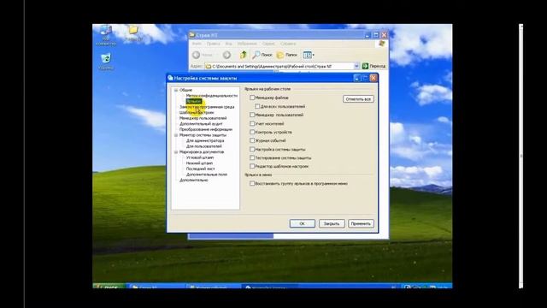547x308 pixels.
Task: Select the My Computer desktop icon
Action: tap(106, 35)
